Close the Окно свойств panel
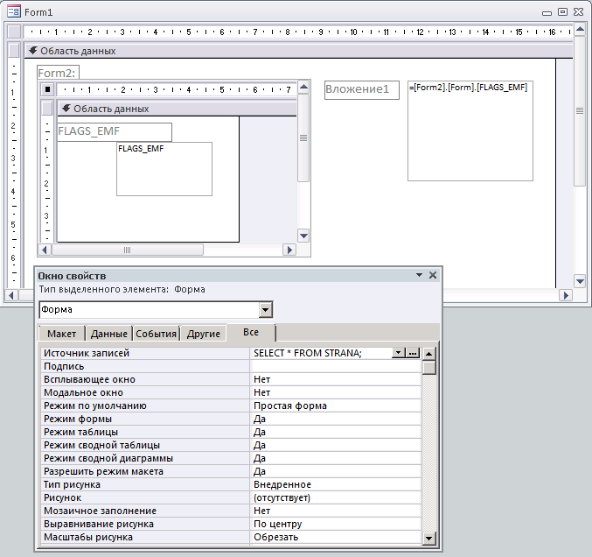Viewport: 592px width, 557px height. tap(433, 275)
